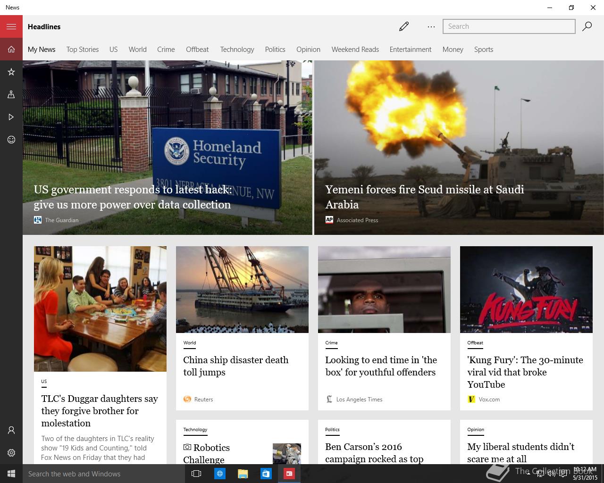Click the Vox.com source icon
Screen dimensions: 604x483
pos(471,399)
